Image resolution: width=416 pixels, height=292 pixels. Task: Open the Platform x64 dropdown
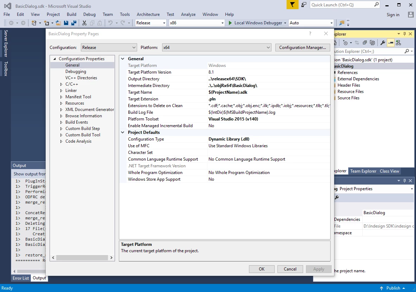coord(217,48)
